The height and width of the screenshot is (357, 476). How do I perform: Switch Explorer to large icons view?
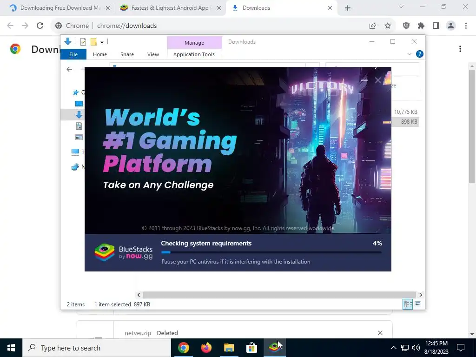pos(418,304)
